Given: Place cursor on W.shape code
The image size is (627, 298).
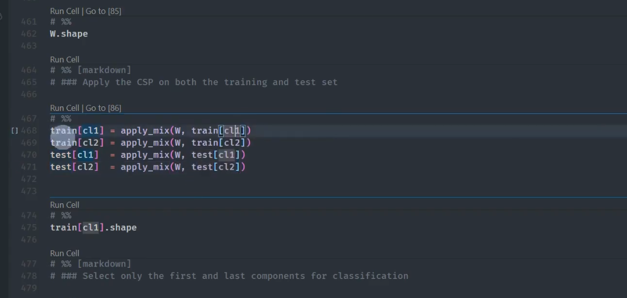Looking at the screenshot, I should 69,34.
